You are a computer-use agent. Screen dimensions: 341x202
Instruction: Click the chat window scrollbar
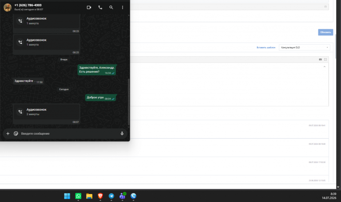pyautogui.click(x=128, y=102)
